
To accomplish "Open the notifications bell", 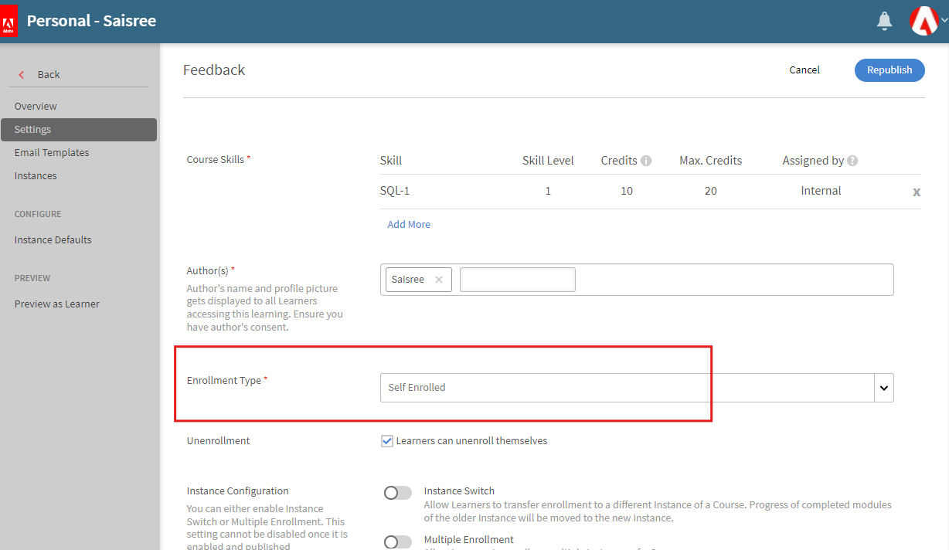I will [x=885, y=22].
